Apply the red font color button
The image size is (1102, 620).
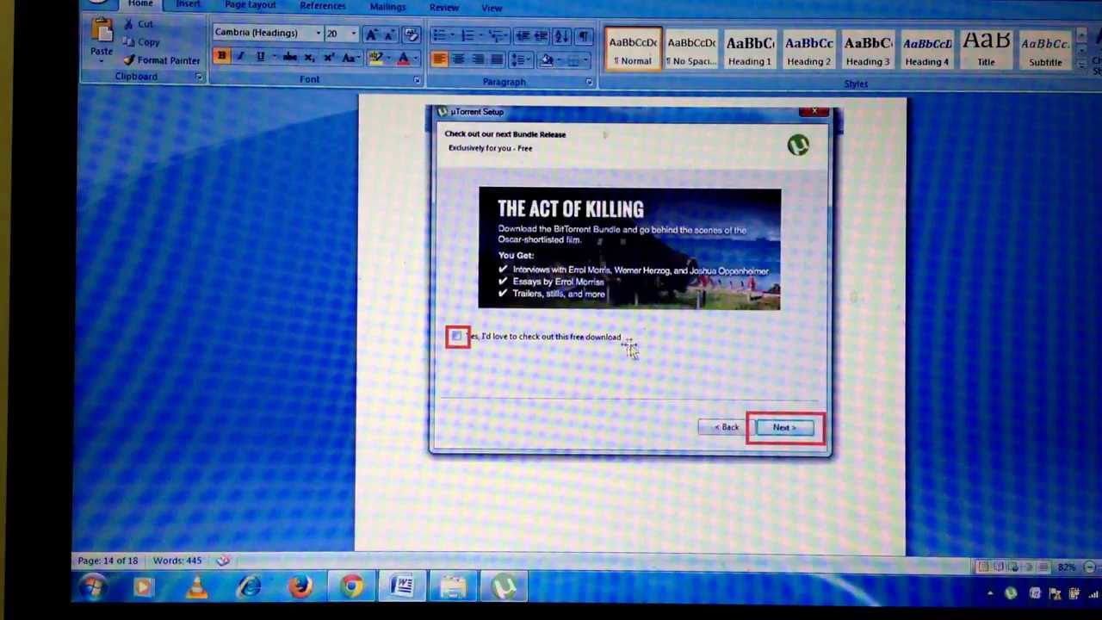pyautogui.click(x=403, y=59)
